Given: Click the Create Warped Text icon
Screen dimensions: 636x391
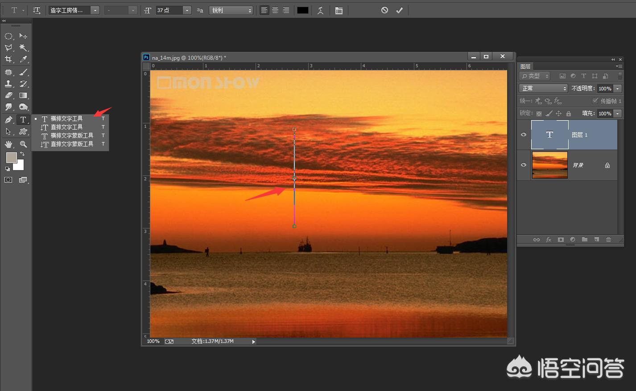Looking at the screenshot, I should 320,10.
